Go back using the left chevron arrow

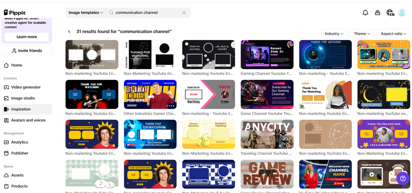click(69, 31)
